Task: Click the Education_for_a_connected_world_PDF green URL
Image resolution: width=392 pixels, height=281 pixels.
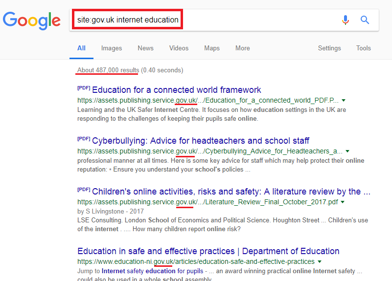Action: [x=208, y=100]
